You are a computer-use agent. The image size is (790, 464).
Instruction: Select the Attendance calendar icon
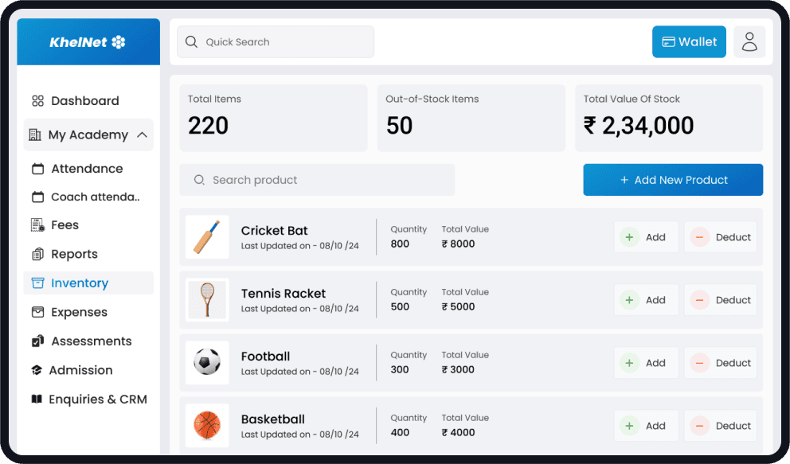pyautogui.click(x=37, y=168)
